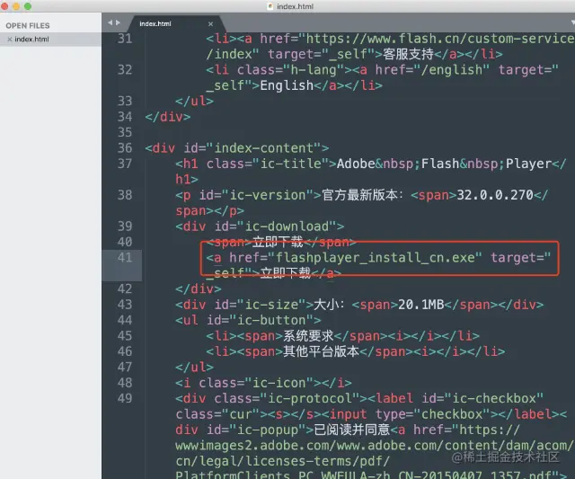
Task: Click line number 36 in the gutter
Action: click(x=125, y=147)
